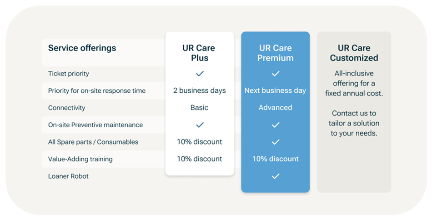Click the UR Care Premium Ticket priority checkmark
432x220 pixels.
coord(276,74)
